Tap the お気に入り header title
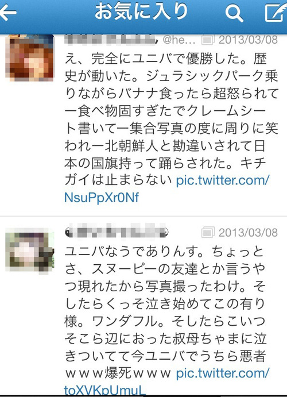287x397 pixels. [x=141, y=12]
